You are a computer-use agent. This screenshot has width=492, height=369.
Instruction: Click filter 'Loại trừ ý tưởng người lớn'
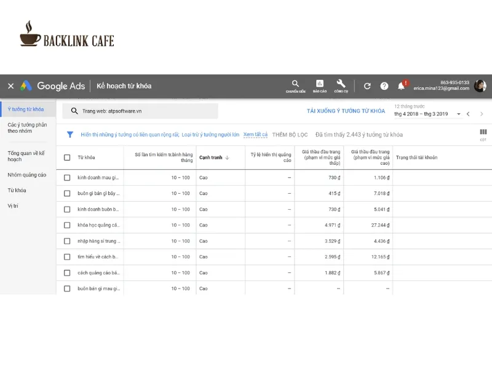click(210, 135)
